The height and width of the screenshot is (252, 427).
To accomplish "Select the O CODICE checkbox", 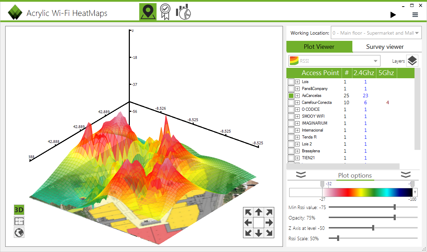I will [291, 109].
